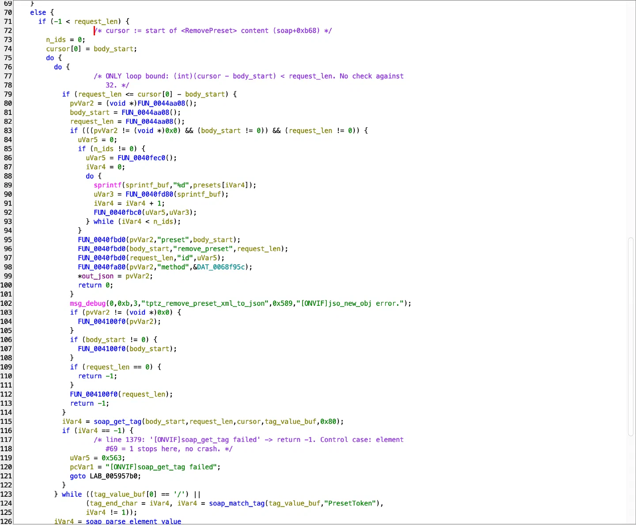
Task: Click the RemovePreset cursor comment on line 72
Action: pyautogui.click(x=213, y=31)
